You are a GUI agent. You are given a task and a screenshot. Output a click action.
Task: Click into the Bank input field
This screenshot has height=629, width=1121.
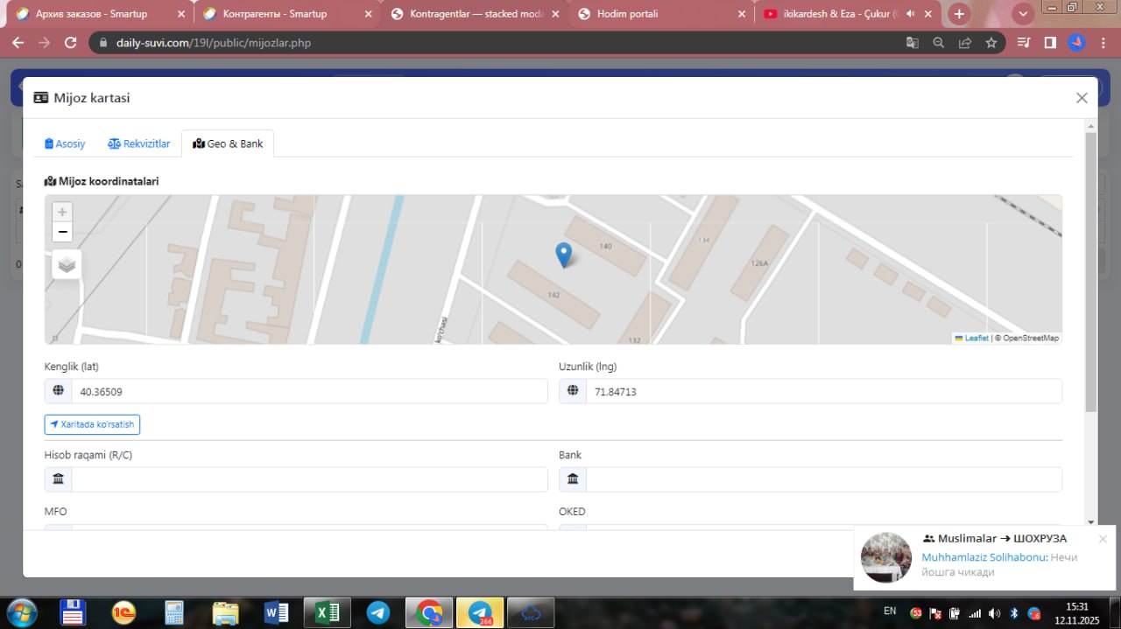coord(822,479)
